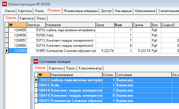Open the Напоминания tab
The width and height of the screenshot is (179, 109).
click(x=145, y=11)
